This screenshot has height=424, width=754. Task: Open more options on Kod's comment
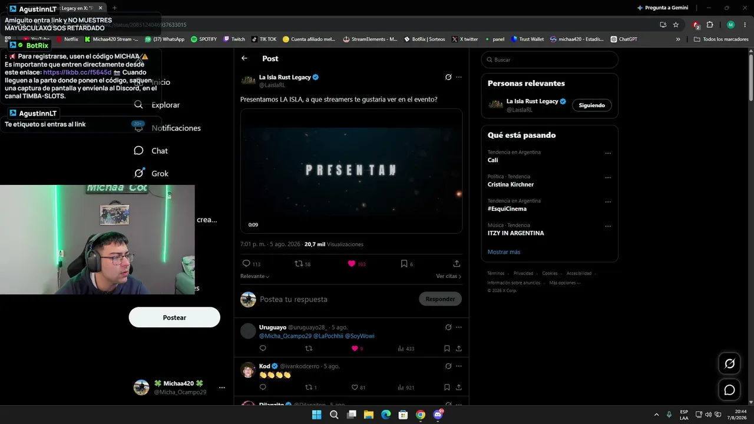[x=459, y=366]
